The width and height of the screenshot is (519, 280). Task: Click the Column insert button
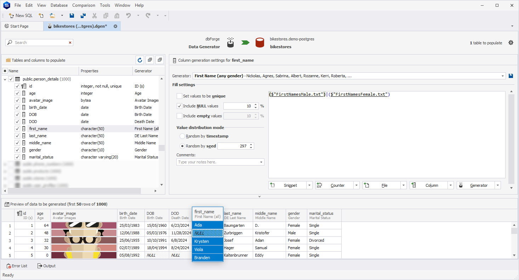pos(428,185)
